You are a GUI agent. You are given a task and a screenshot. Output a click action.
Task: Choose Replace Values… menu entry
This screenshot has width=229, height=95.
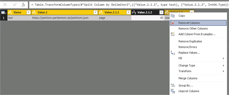click(x=198, y=53)
